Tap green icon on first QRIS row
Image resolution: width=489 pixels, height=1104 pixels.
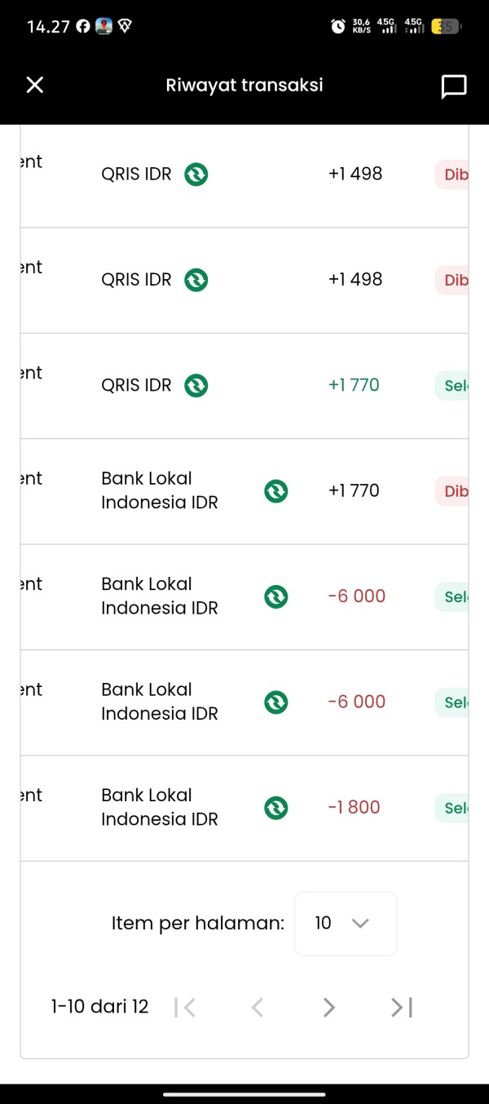point(196,174)
